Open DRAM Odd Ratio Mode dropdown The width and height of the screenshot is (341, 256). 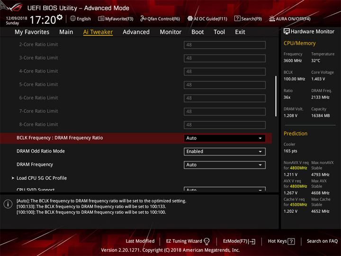point(224,152)
